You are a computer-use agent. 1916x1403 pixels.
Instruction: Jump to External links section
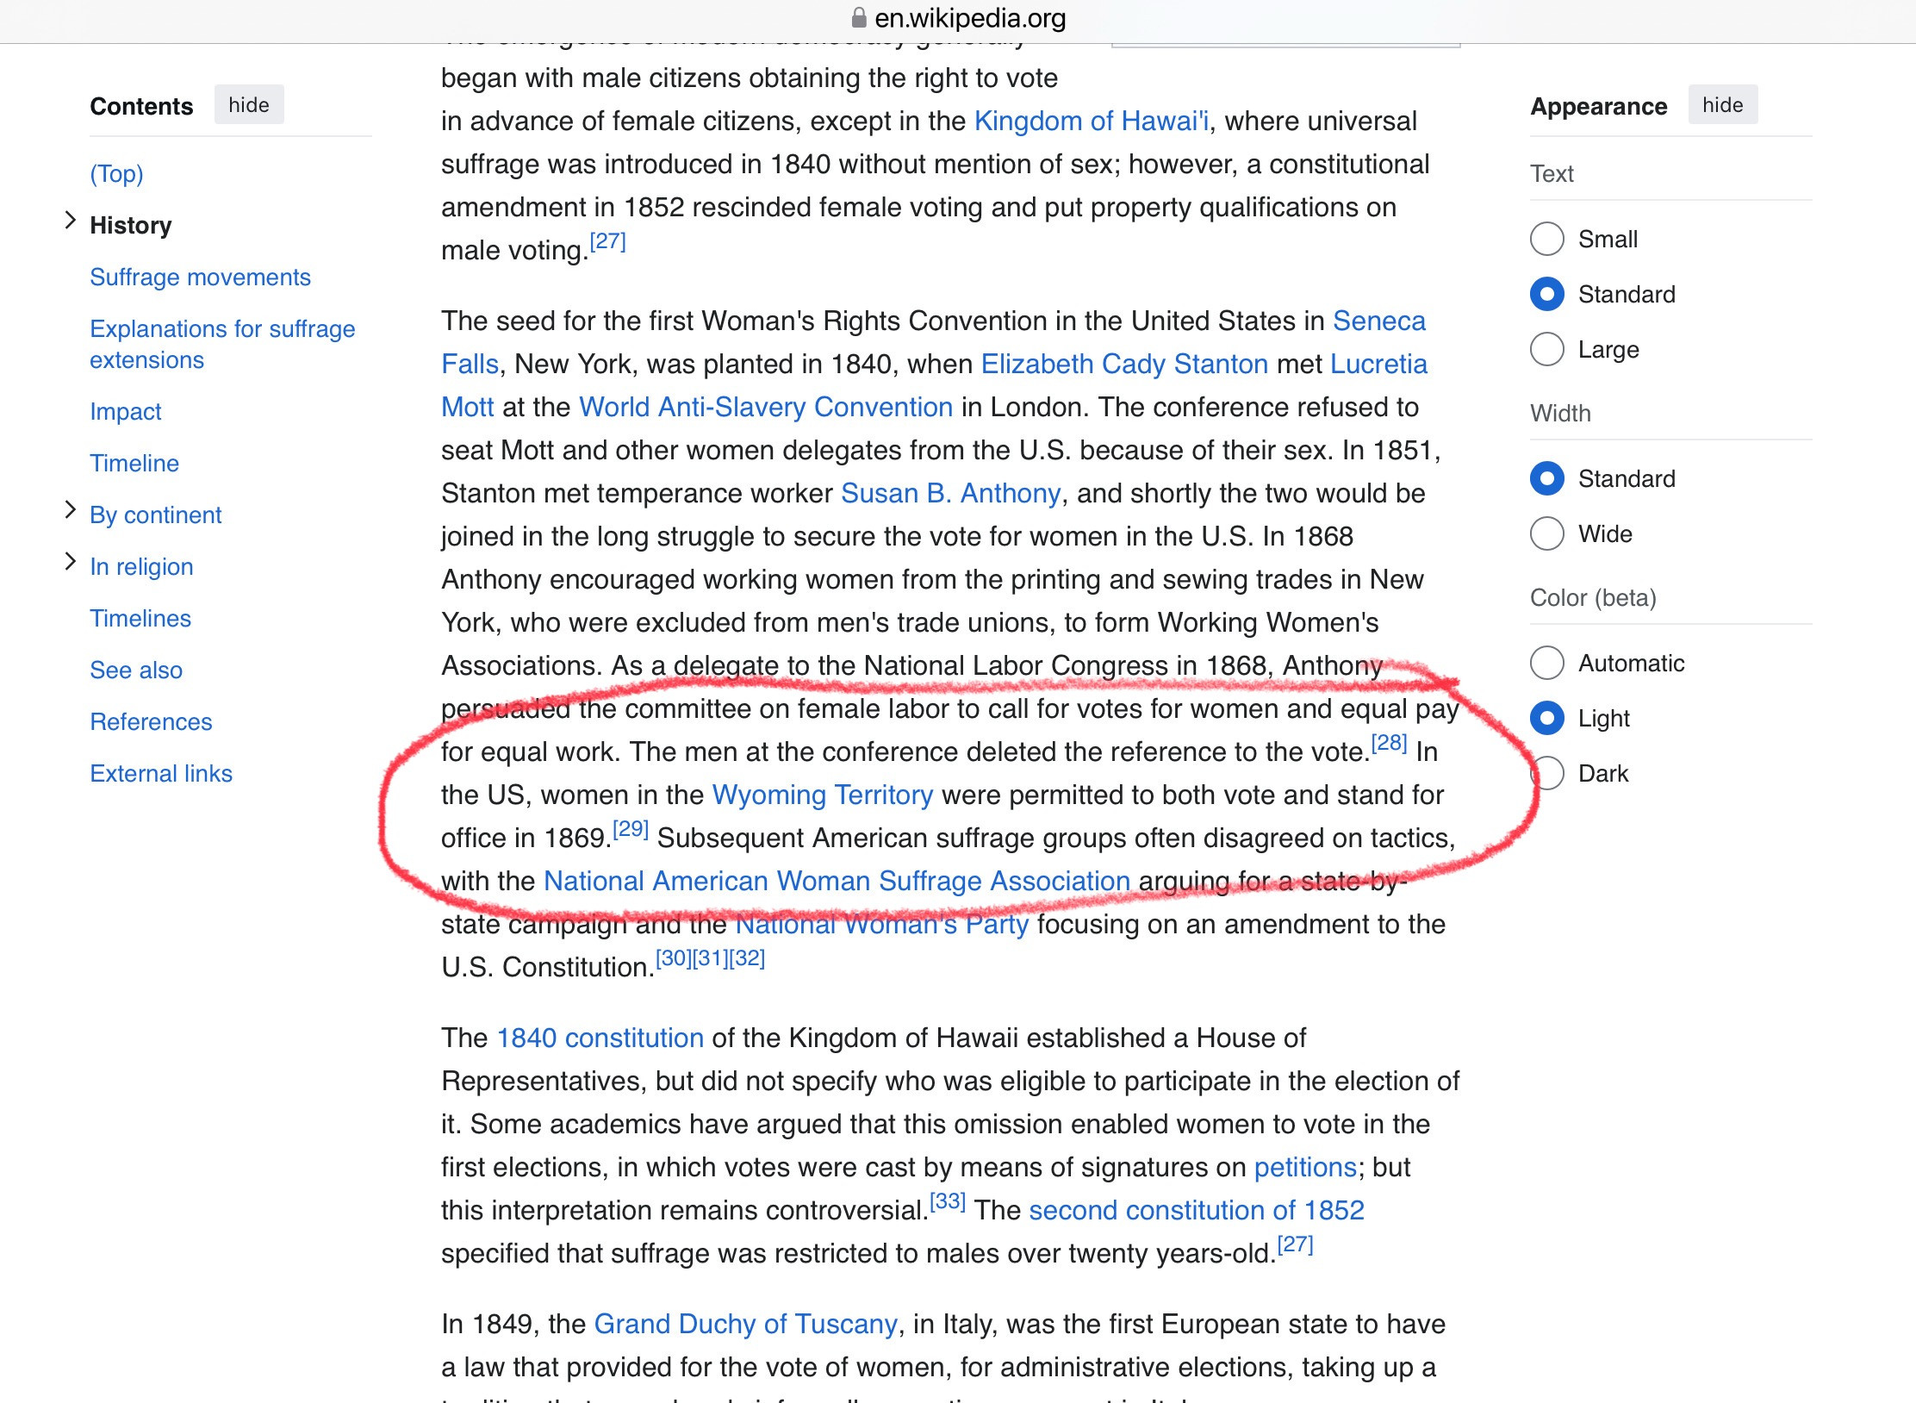click(161, 773)
